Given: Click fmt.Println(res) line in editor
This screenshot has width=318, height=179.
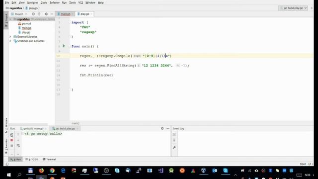Looking at the screenshot, I should 96,75.
